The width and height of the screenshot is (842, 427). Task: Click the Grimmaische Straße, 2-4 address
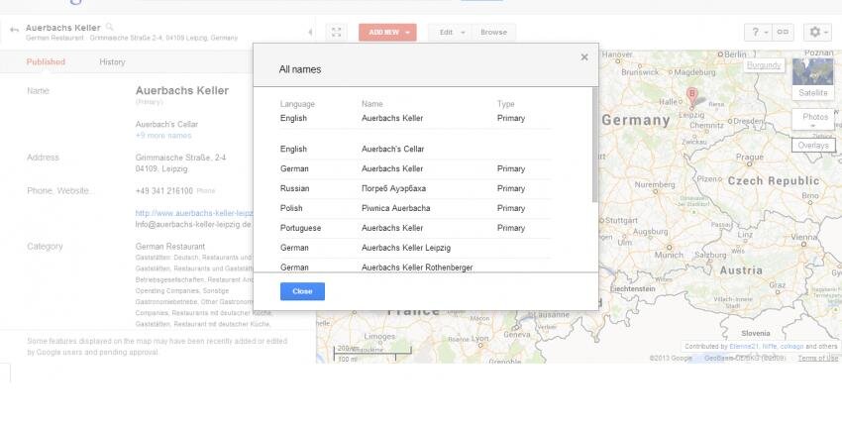pyautogui.click(x=180, y=158)
